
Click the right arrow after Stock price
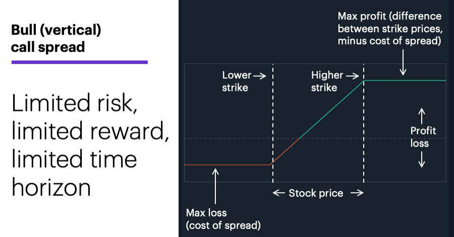click(x=357, y=193)
